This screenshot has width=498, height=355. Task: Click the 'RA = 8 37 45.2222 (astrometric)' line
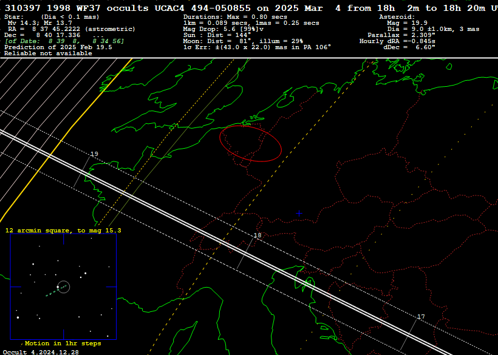click(x=72, y=29)
